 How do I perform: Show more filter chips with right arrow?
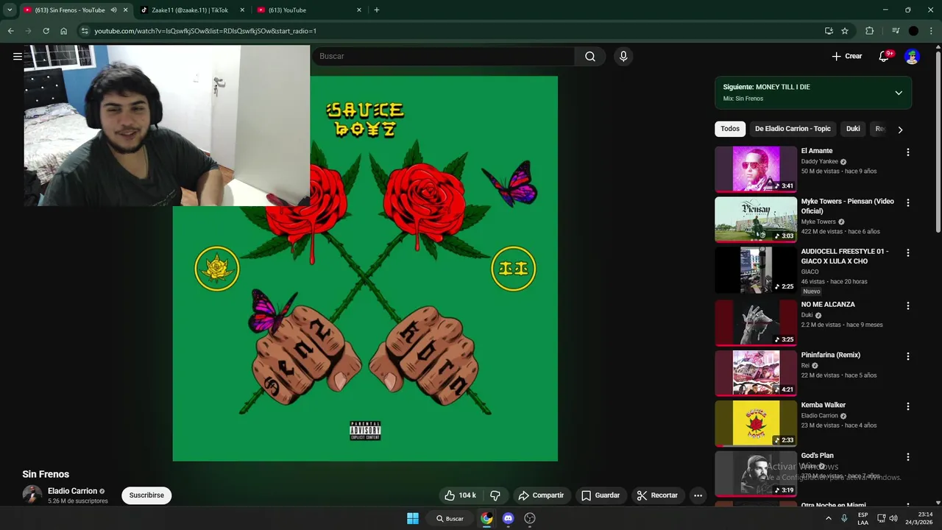(x=899, y=130)
